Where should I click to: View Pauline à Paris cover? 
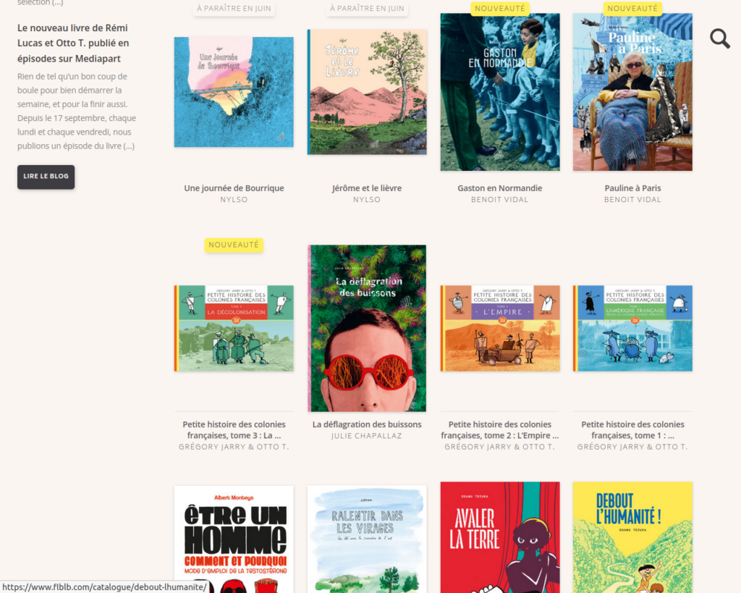point(632,92)
